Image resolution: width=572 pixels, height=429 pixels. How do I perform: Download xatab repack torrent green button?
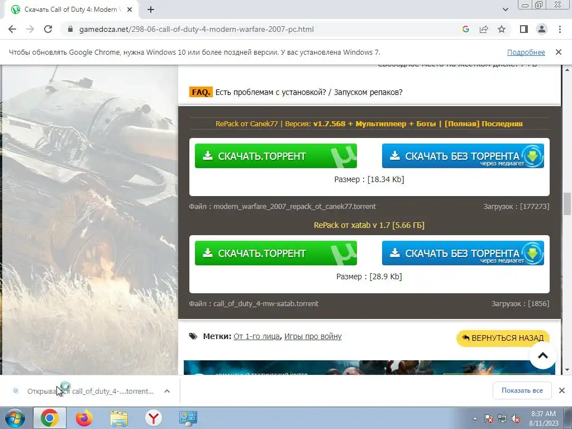276,253
